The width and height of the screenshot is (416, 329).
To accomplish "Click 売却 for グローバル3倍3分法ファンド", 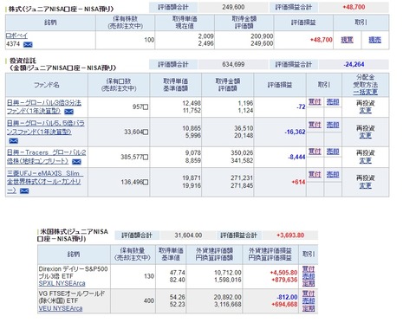I will 333,102.
